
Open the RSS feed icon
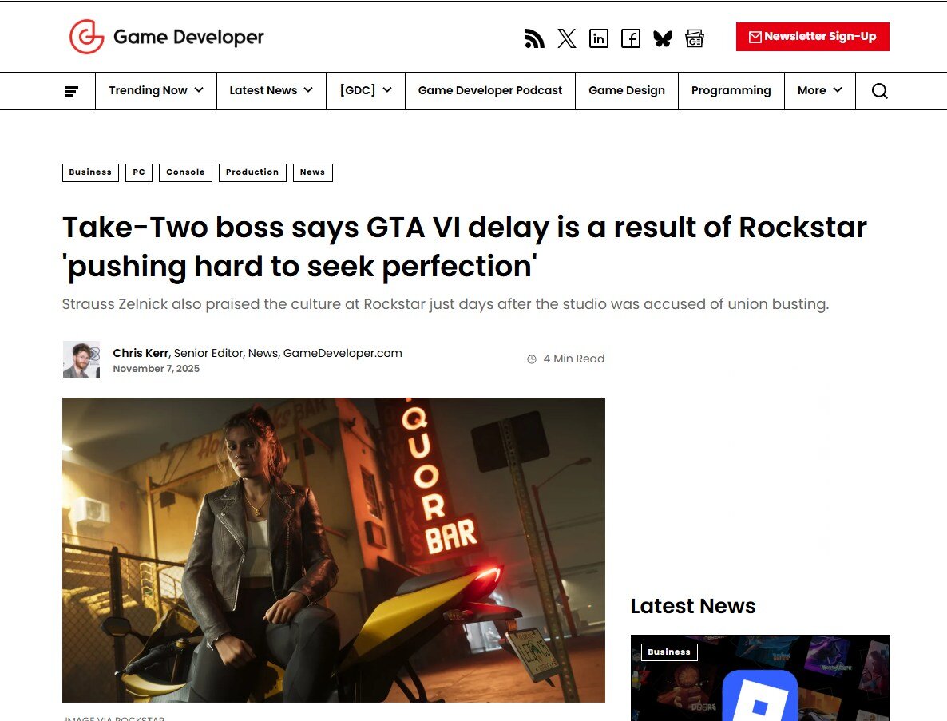(534, 38)
